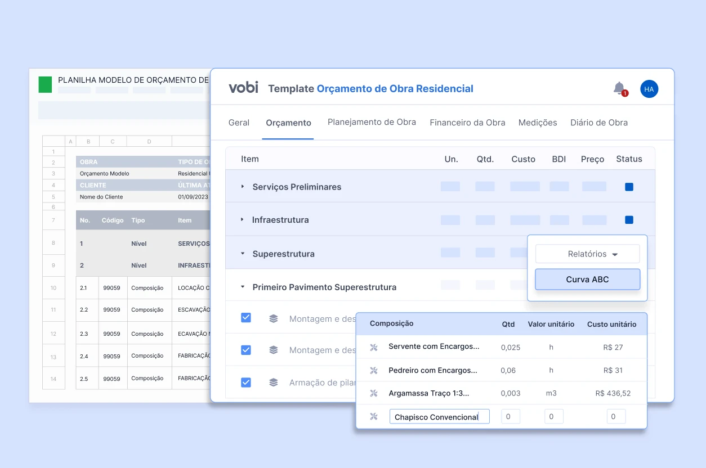Click the Chapisco Convencional text field

(439, 417)
